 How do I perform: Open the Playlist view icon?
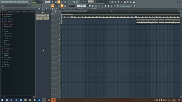(x=90, y=6)
